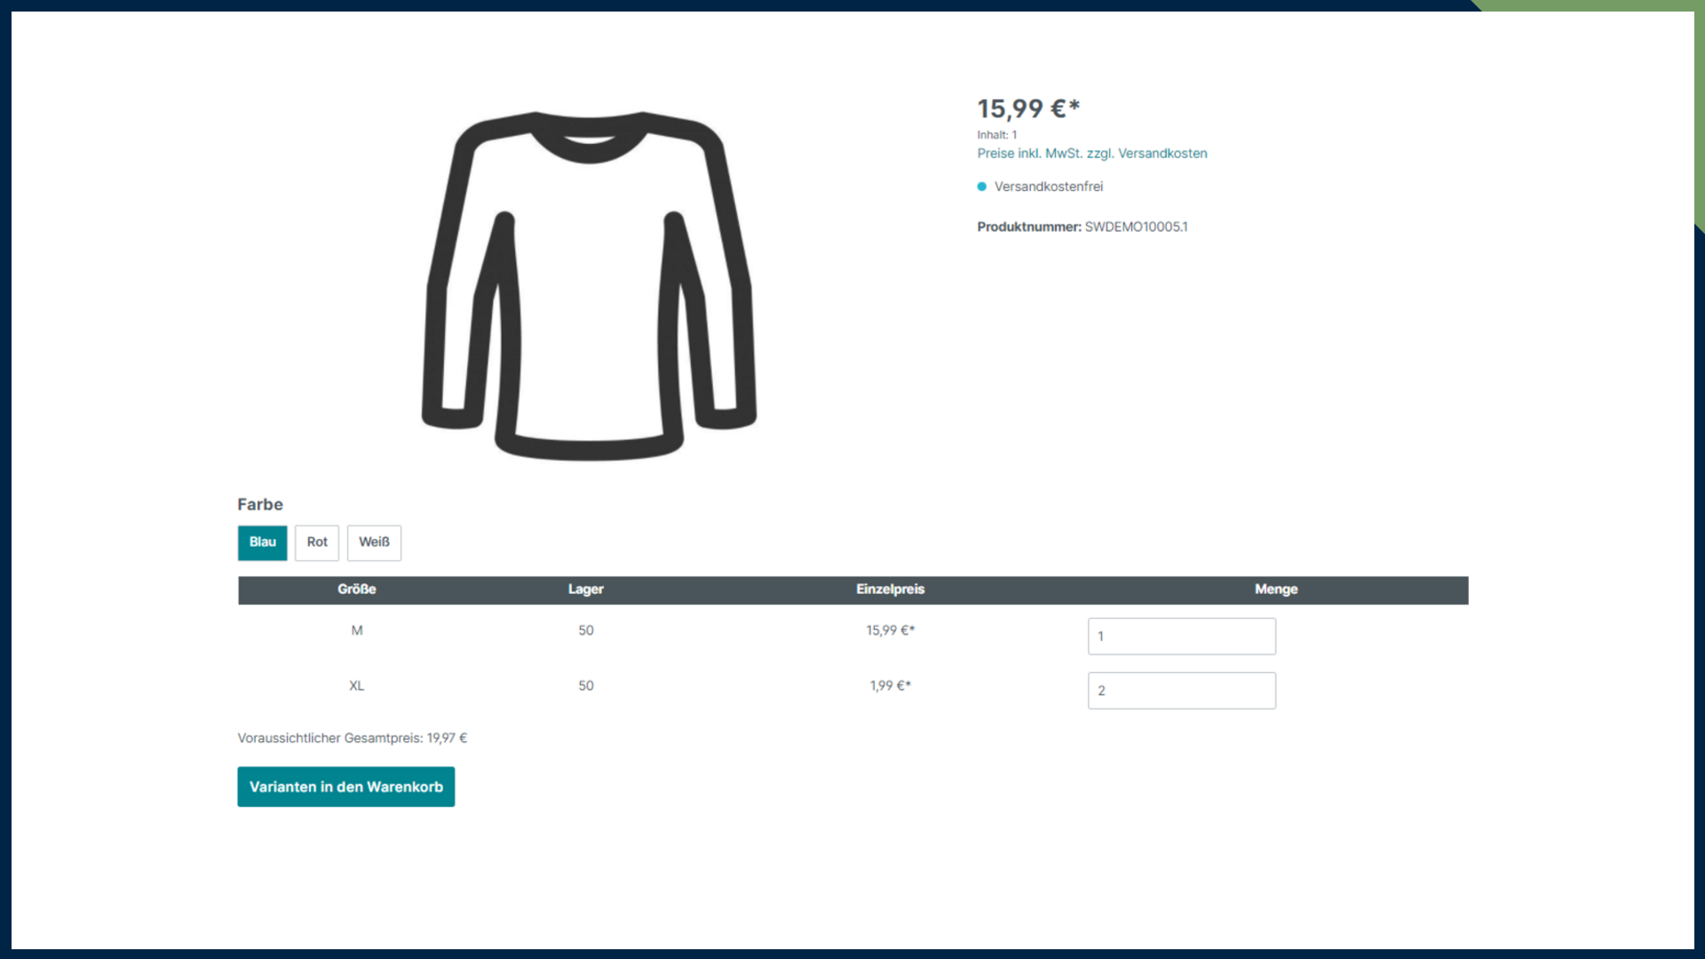
Task: Select the Weiß color option
Action: click(x=374, y=543)
